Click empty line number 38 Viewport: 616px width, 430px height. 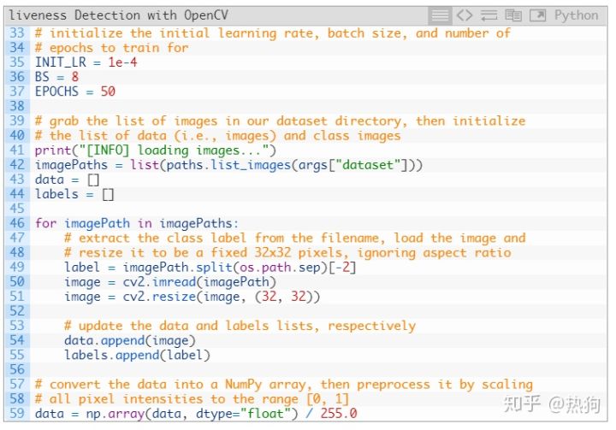point(17,106)
